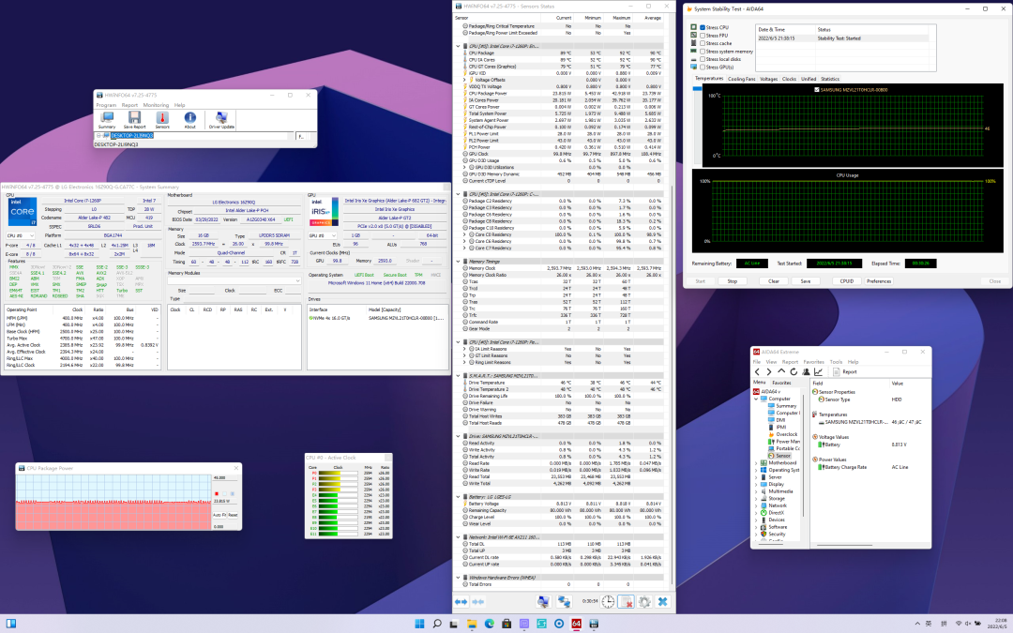Expand the Motherboard tree node in AIDA64

coord(757,462)
